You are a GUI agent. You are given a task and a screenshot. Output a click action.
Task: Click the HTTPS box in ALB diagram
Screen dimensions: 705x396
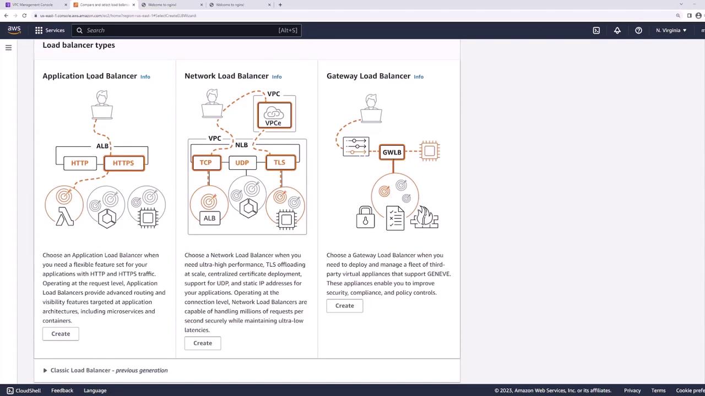click(123, 163)
